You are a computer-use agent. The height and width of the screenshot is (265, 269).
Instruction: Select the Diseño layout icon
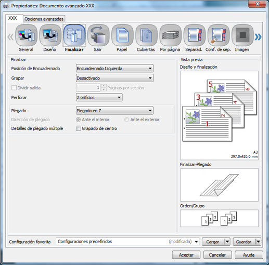pyautogui.click(x=50, y=35)
